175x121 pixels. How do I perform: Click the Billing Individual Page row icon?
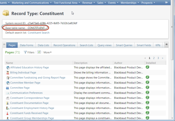point(8,73)
